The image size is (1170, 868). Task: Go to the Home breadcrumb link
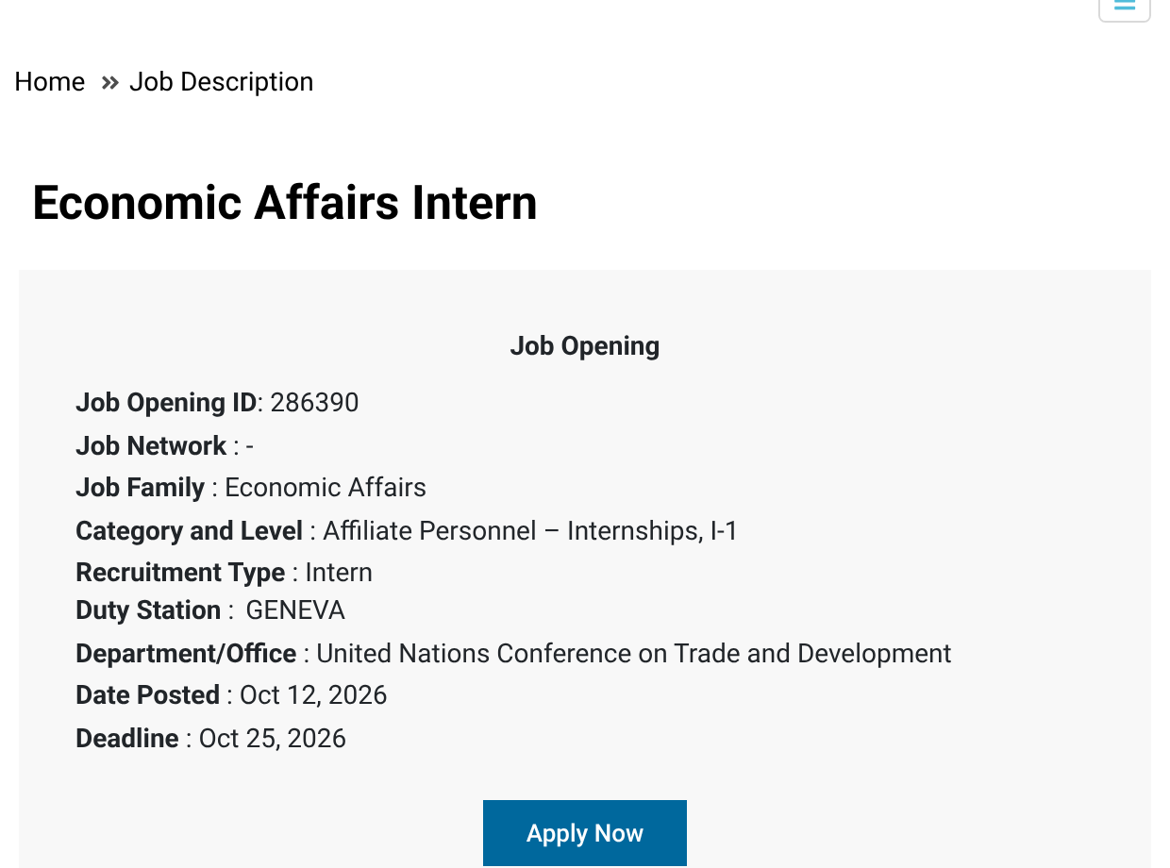pyautogui.click(x=50, y=82)
